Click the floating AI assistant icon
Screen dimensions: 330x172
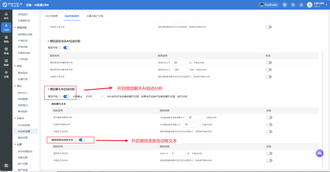(320, 153)
